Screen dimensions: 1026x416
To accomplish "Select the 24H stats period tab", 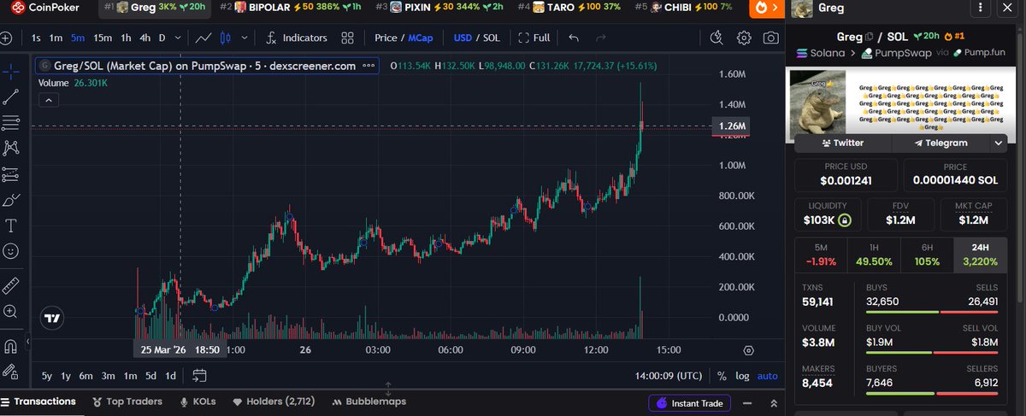I will coord(980,255).
